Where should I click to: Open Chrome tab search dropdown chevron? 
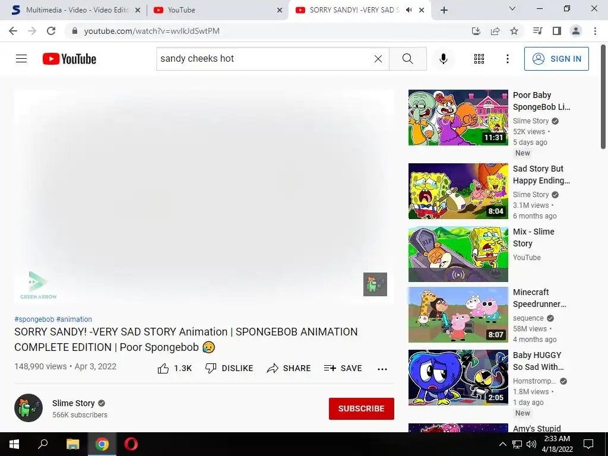click(512, 8)
